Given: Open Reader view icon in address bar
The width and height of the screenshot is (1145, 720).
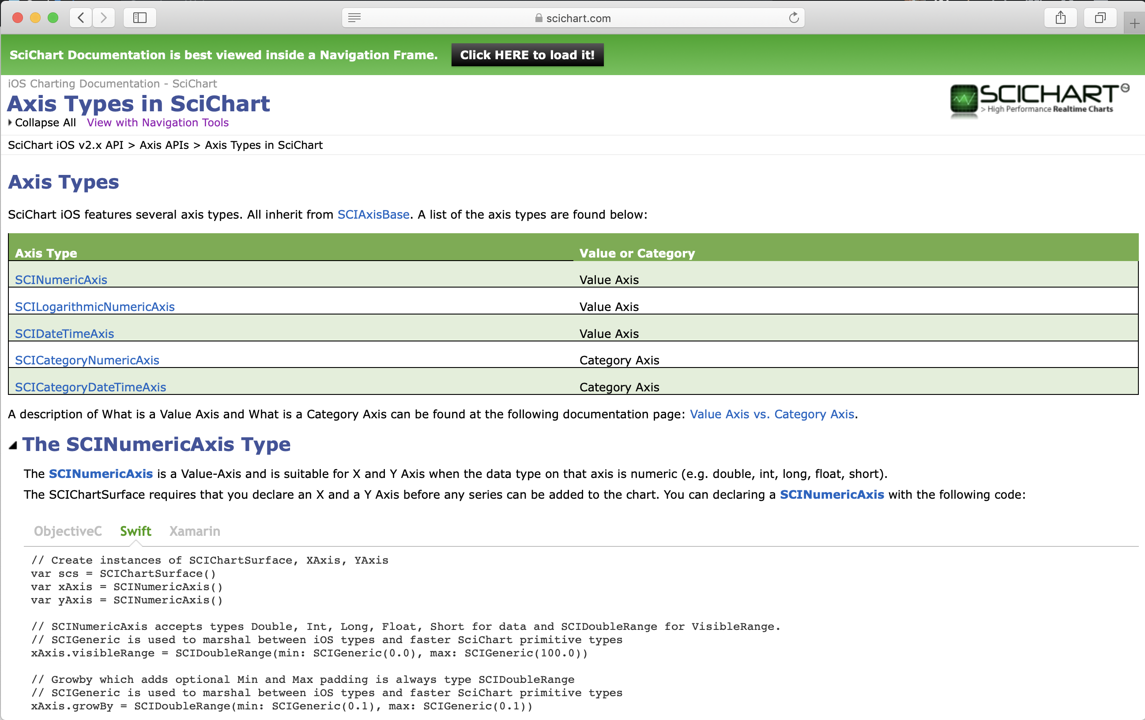Looking at the screenshot, I should tap(354, 18).
